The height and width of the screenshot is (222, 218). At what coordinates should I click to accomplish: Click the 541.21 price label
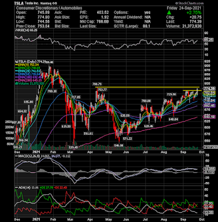[x=18, y=147]
